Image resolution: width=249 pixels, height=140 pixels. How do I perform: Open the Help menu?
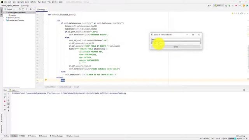tap(61, 2)
